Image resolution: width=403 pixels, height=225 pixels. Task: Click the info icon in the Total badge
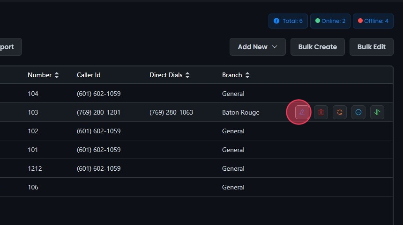point(276,21)
